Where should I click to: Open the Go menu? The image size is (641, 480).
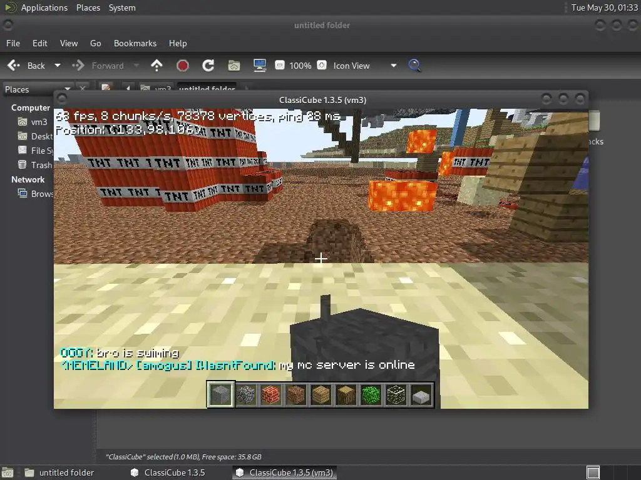[95, 43]
